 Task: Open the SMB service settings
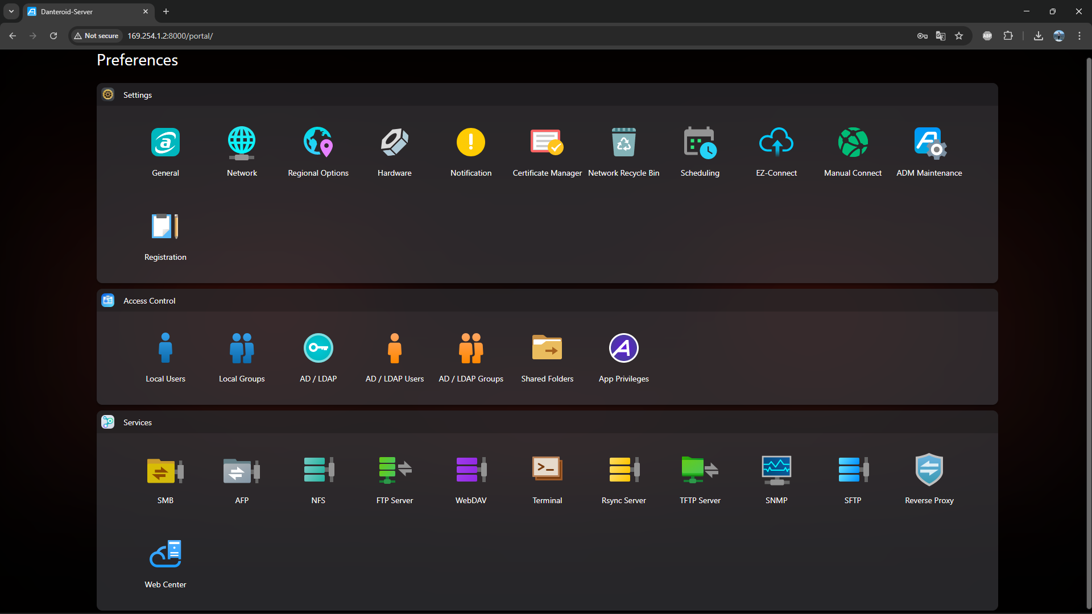[x=165, y=470]
